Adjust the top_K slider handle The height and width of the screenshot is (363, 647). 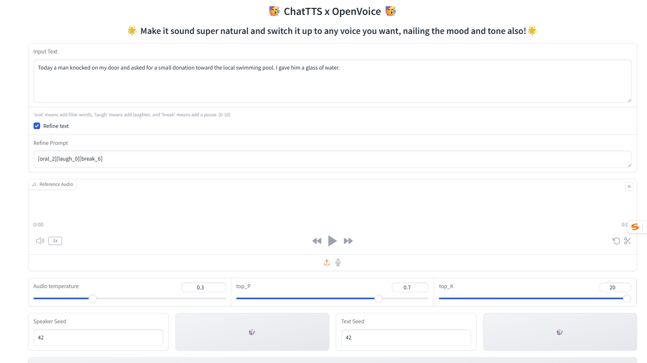[627, 298]
